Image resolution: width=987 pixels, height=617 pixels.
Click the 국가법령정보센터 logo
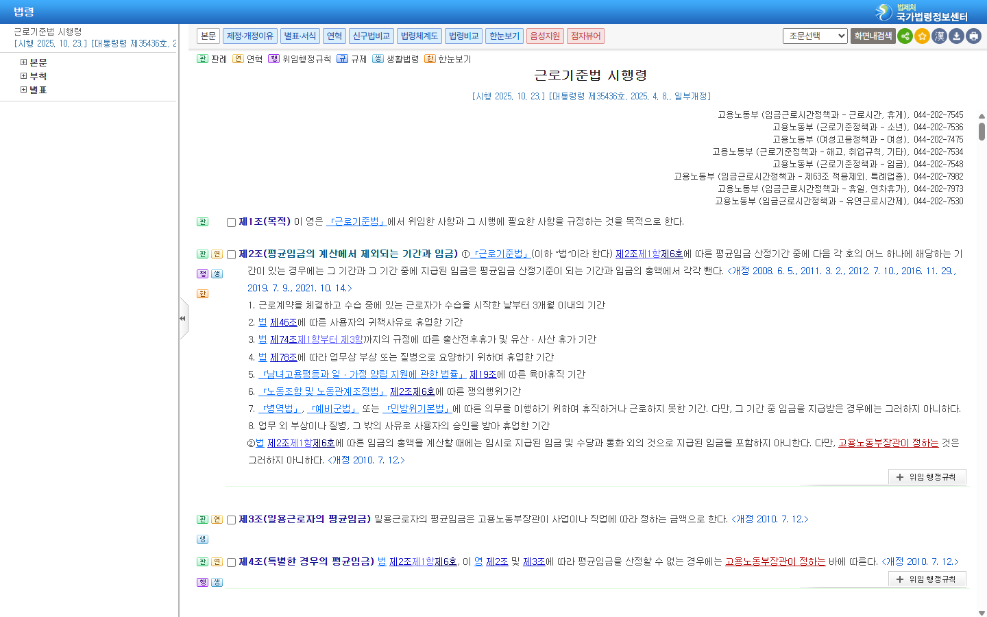922,12
